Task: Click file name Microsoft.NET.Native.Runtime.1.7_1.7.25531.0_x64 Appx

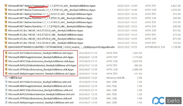Action: (x=50, y=14)
